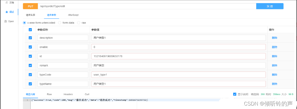
Task: Delete the typeName parameter row
Action: pos(275,84)
